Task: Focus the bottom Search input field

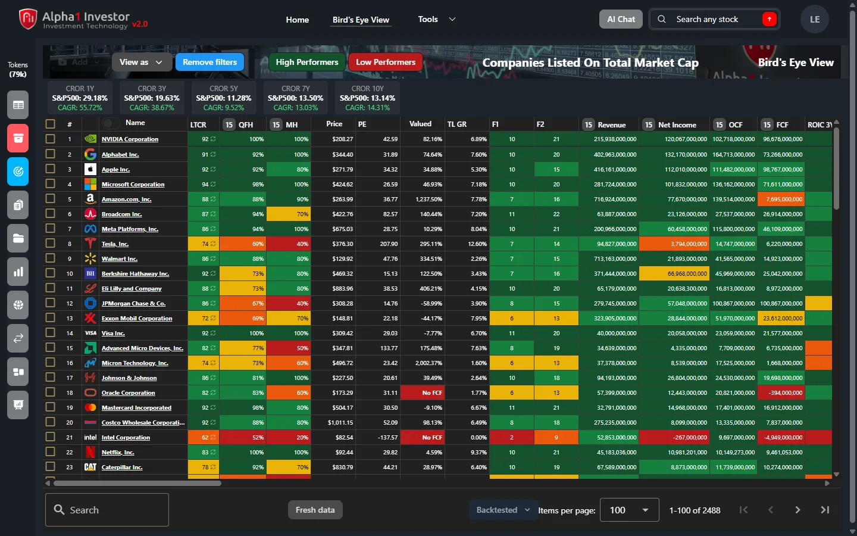Action: click(107, 510)
